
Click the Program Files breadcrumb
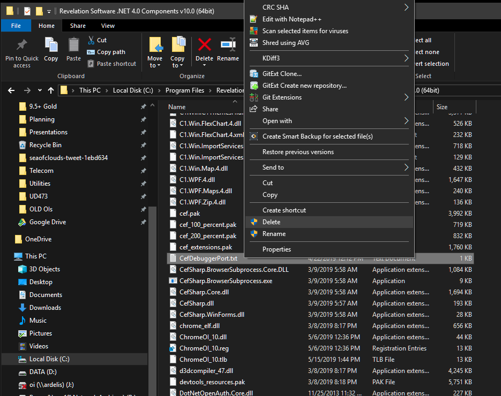[x=185, y=90]
